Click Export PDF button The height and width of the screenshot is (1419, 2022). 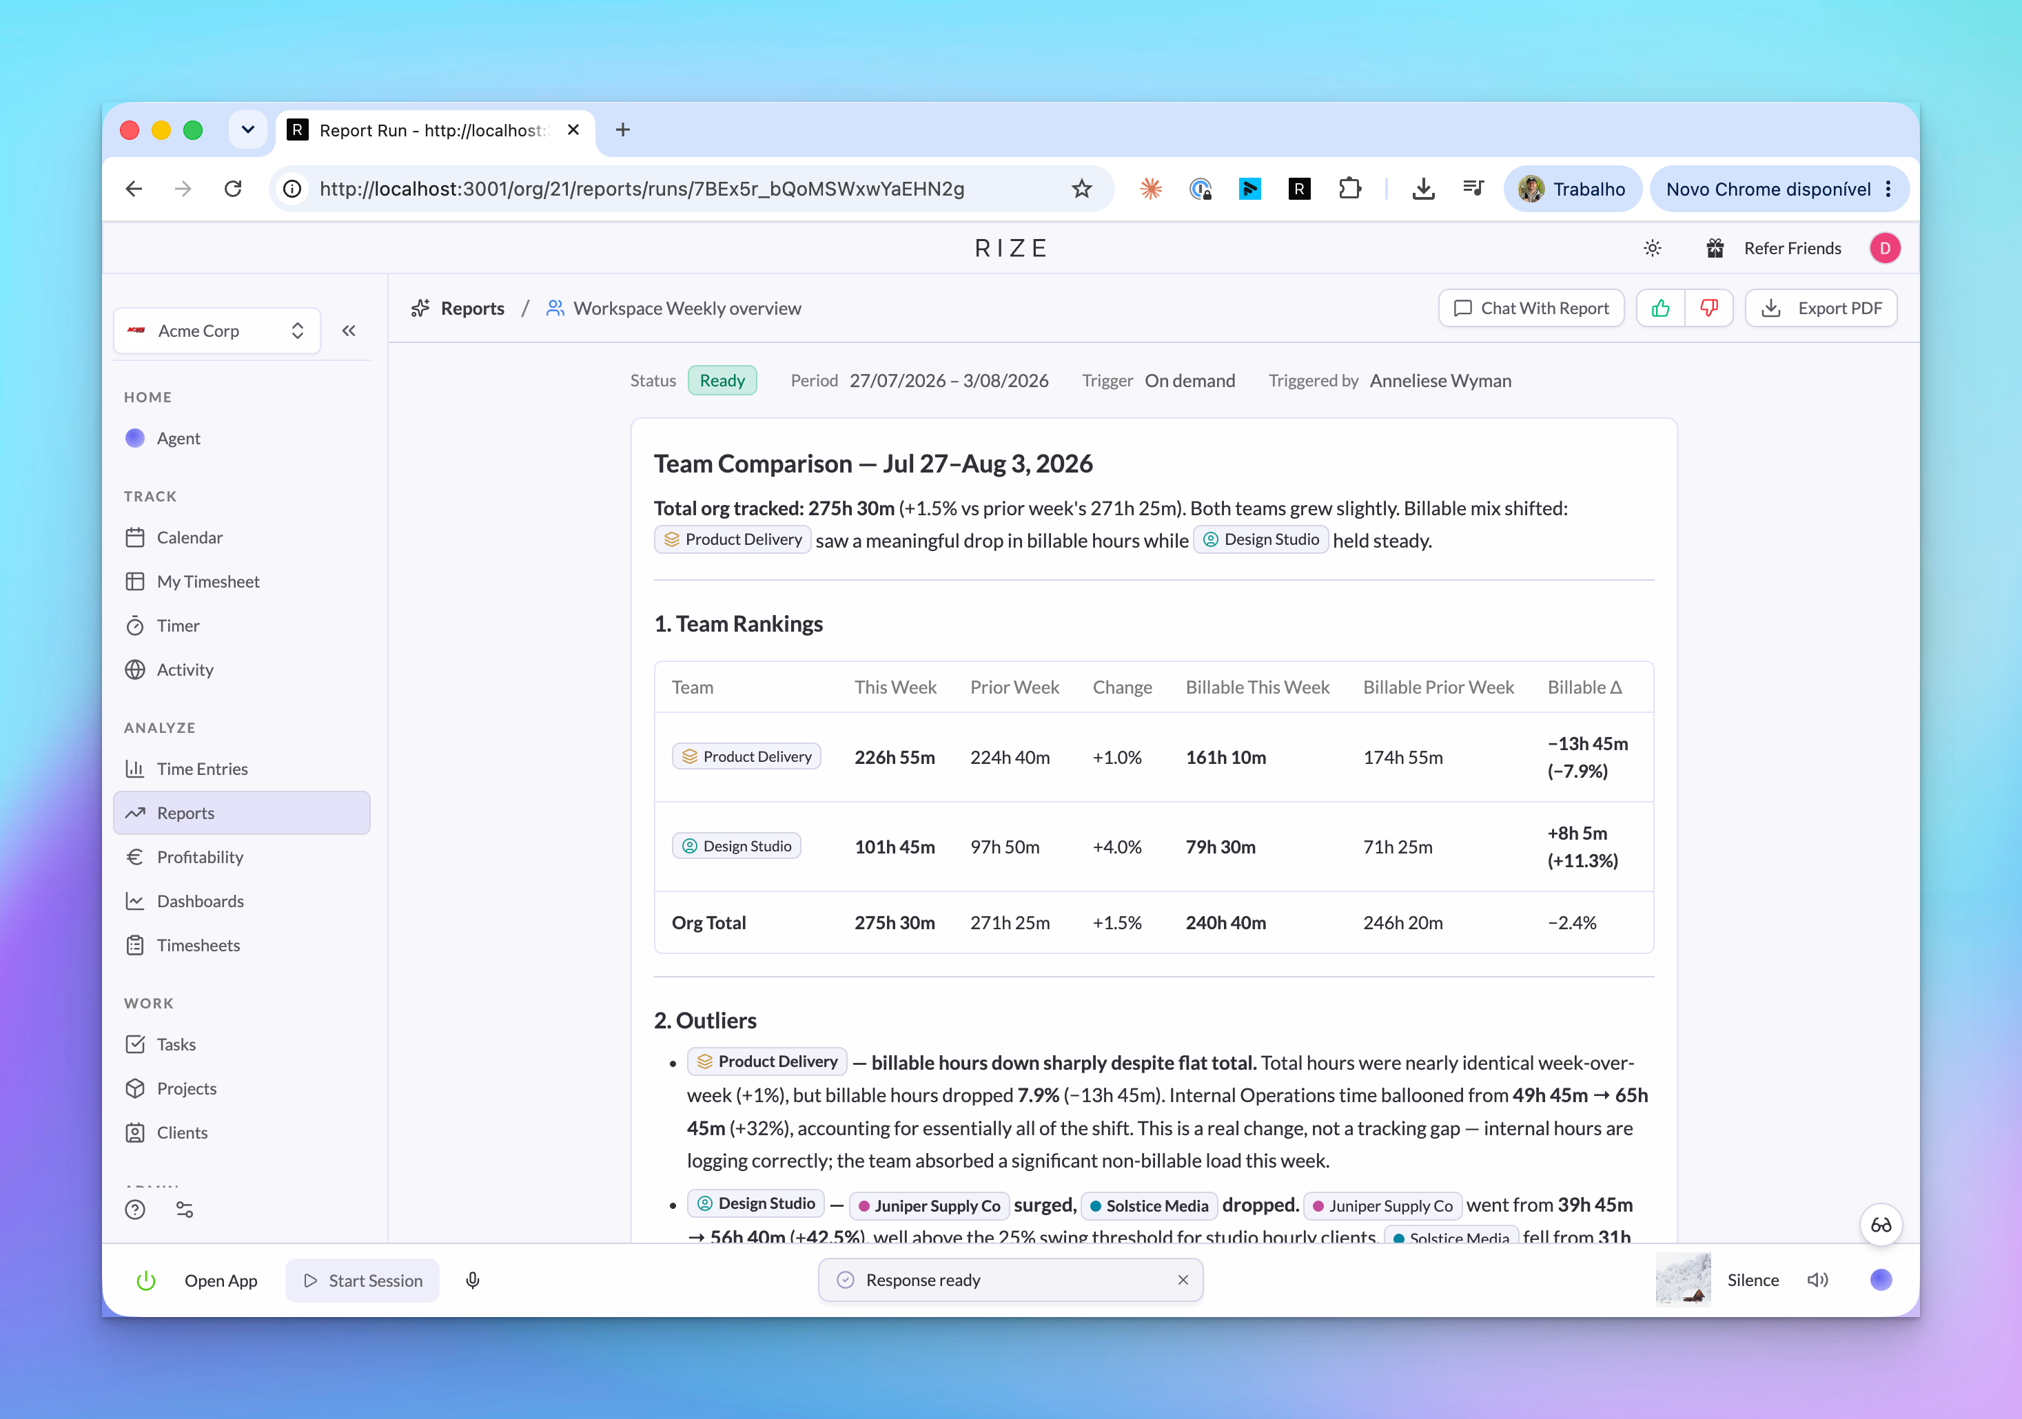pyautogui.click(x=1820, y=308)
